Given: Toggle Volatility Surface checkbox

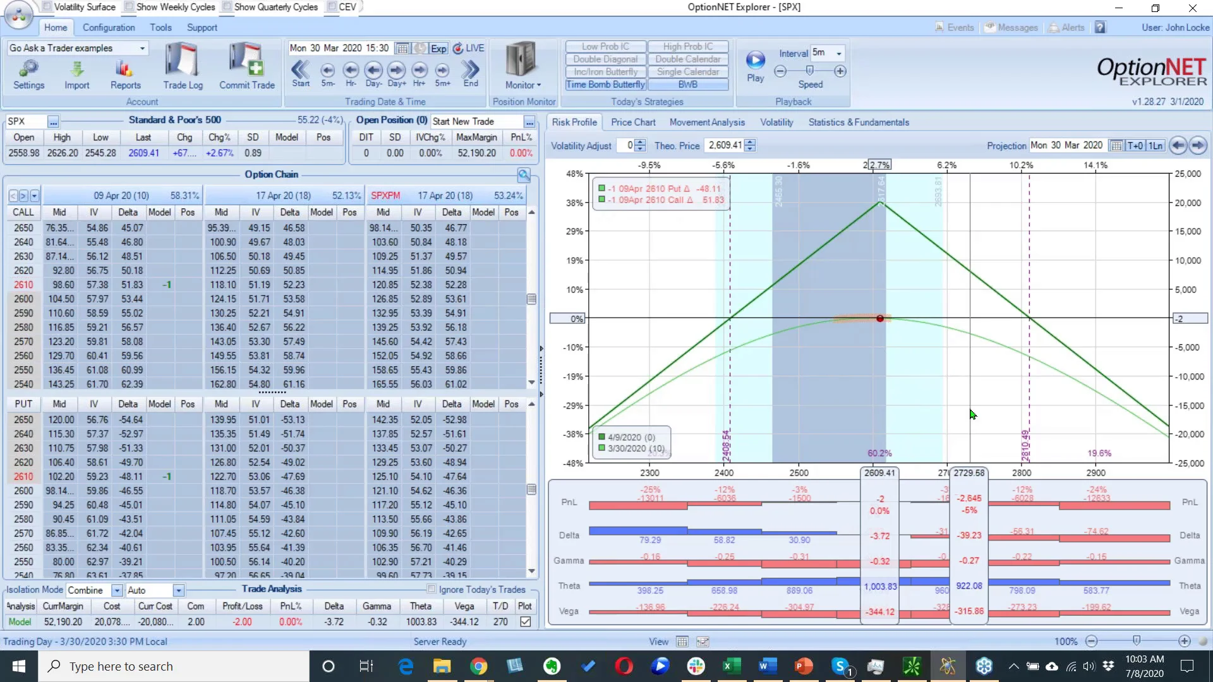Looking at the screenshot, I should 47,6.
